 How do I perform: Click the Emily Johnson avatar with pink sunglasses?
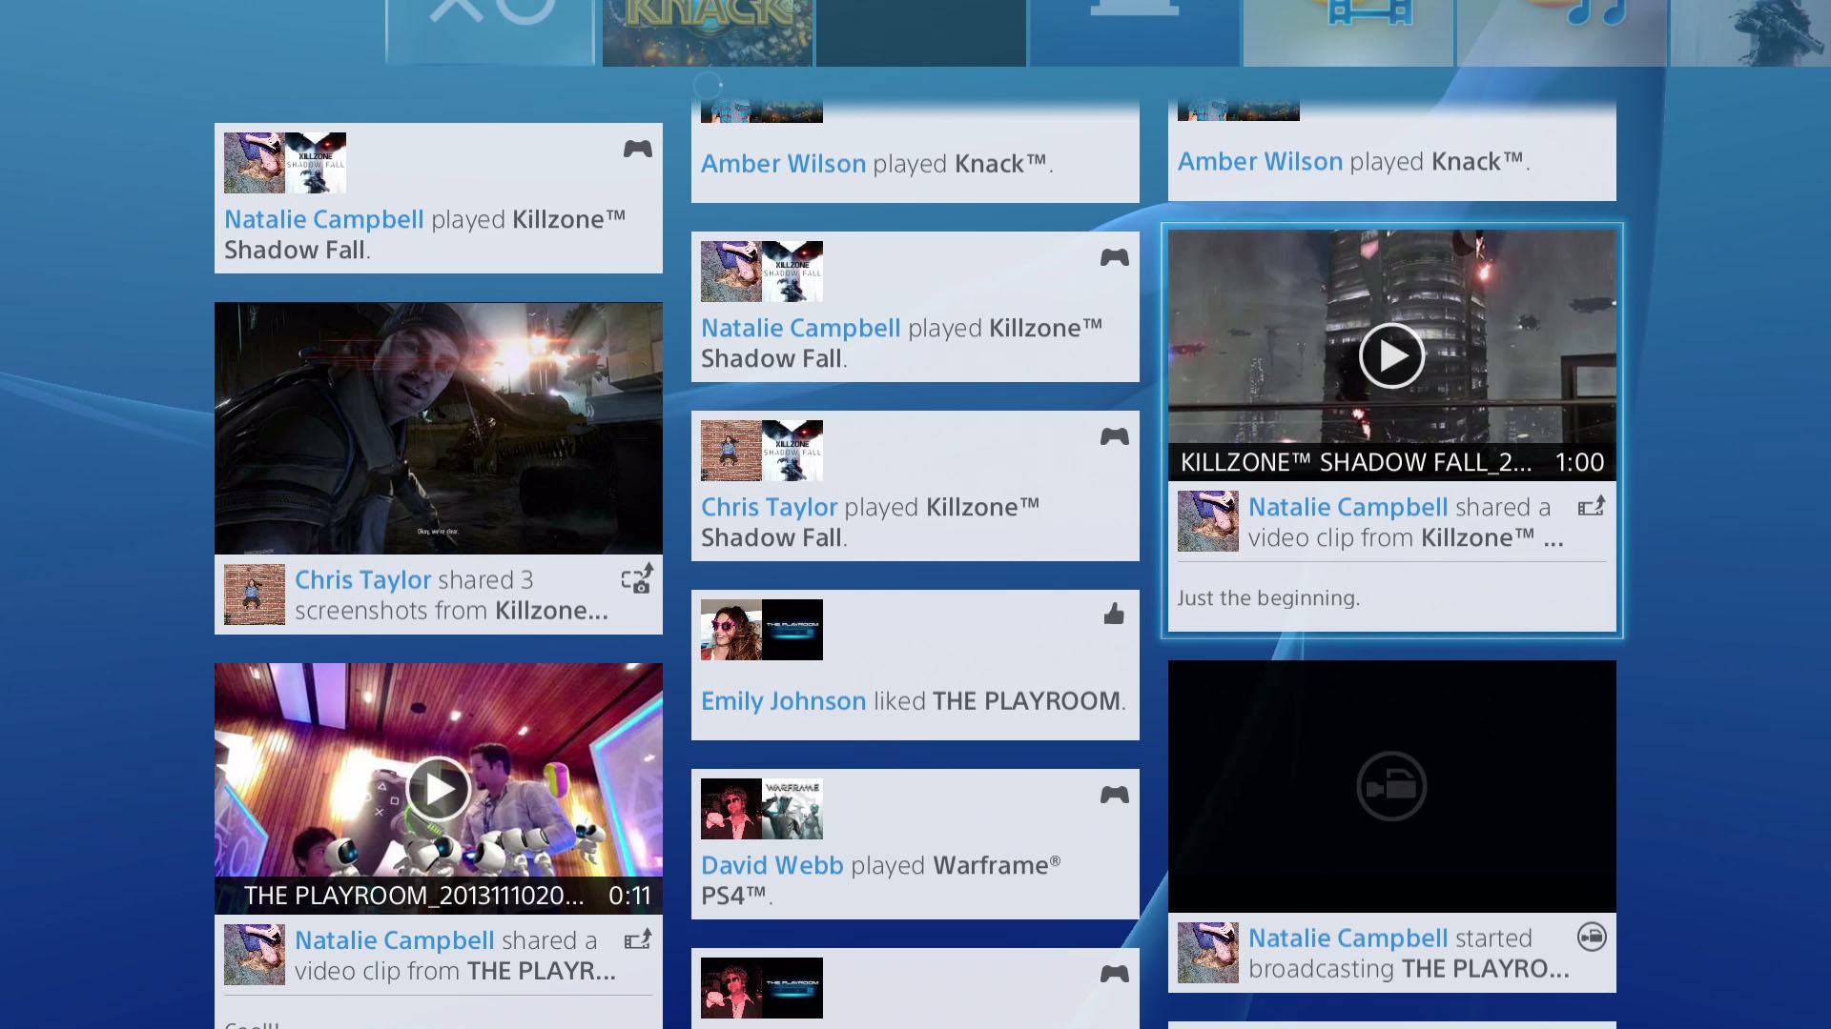[731, 630]
